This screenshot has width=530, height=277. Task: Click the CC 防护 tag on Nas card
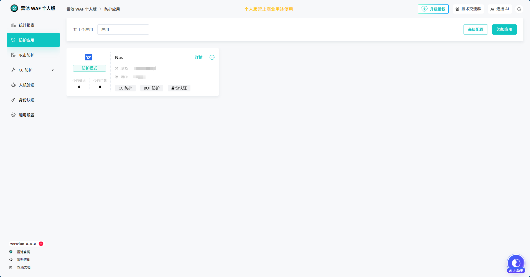coord(125,88)
